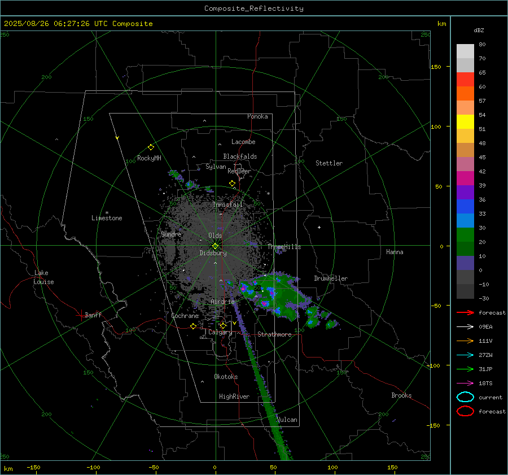
Task: Click the cyan current ellipse in legend
Action: pos(465,397)
